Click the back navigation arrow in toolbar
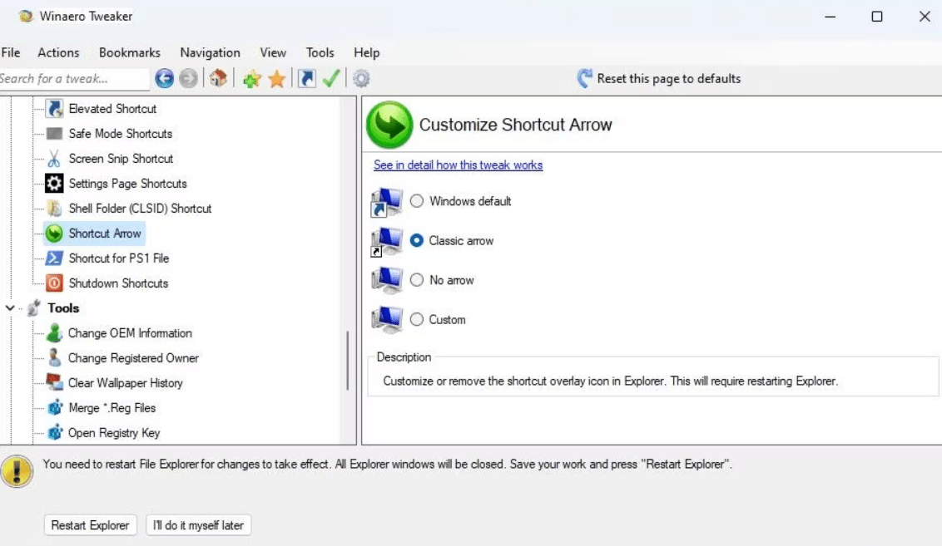Screen dimensions: 942x546 click(x=164, y=79)
